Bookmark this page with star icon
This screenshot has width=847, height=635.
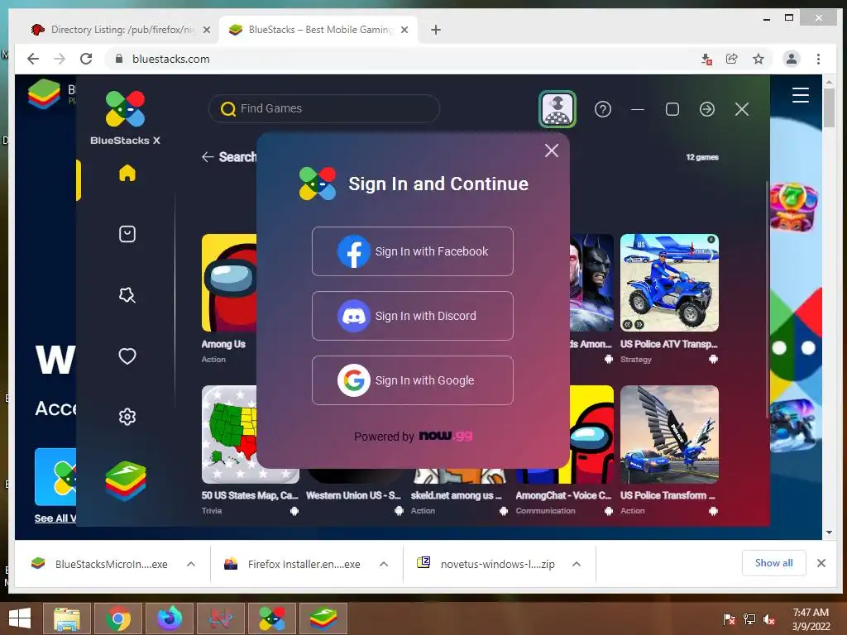[758, 59]
